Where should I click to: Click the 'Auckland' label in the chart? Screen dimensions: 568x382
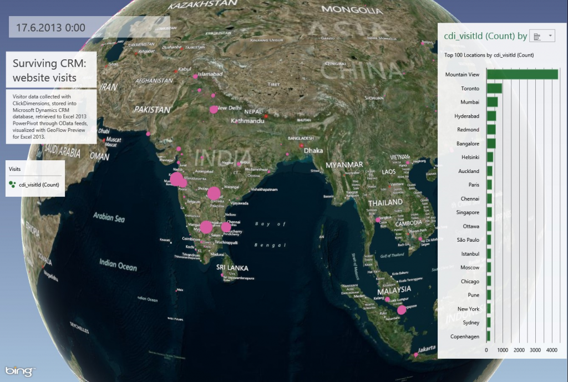469,171
